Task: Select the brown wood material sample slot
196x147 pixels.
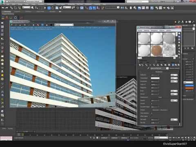Action: (156, 51)
